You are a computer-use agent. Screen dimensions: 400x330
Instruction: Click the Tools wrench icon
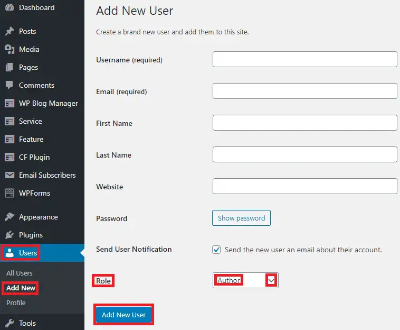pos(9,323)
